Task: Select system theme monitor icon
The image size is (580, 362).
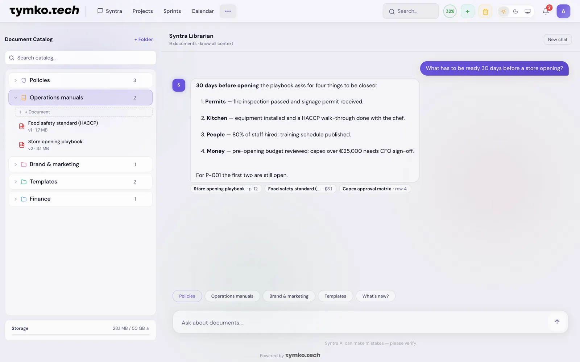Action: [x=527, y=11]
